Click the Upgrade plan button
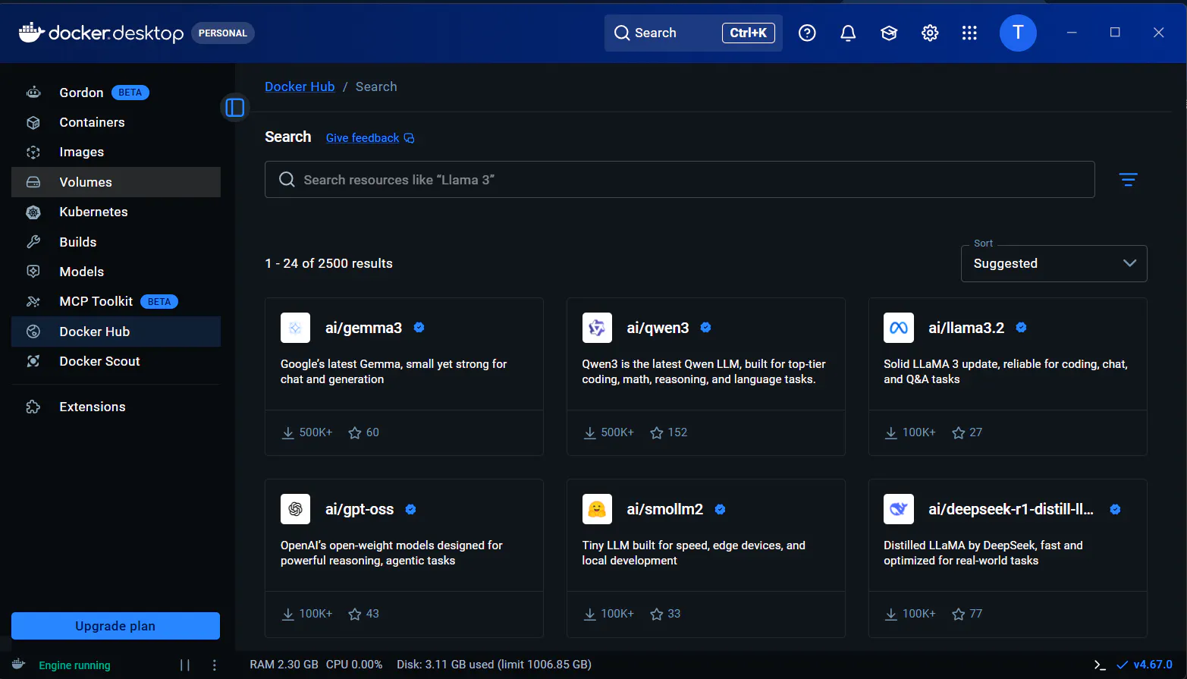The image size is (1187, 679). tap(115, 626)
